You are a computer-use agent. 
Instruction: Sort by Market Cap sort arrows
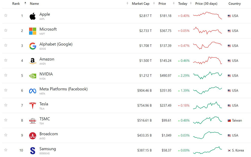pyautogui.click(x=154, y=3)
